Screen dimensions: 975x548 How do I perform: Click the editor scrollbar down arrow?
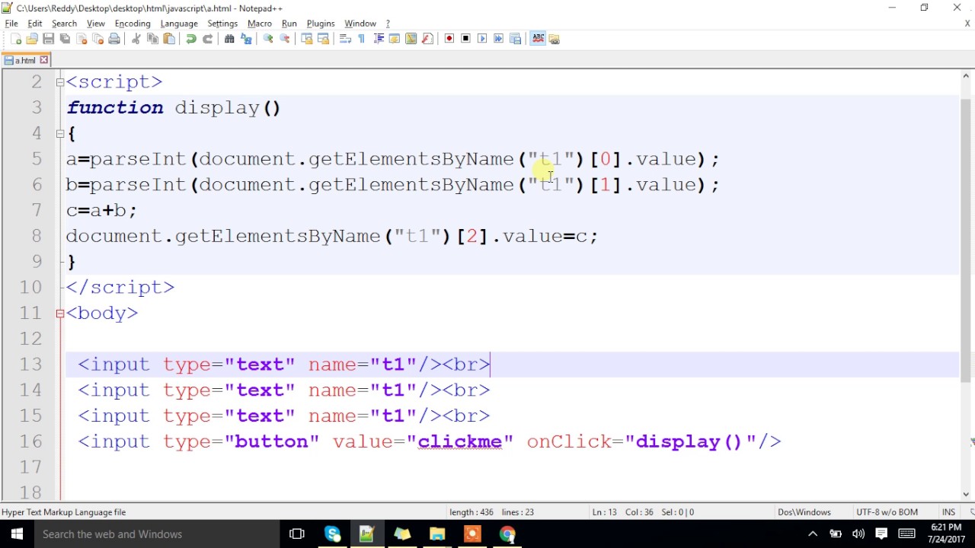tap(966, 494)
